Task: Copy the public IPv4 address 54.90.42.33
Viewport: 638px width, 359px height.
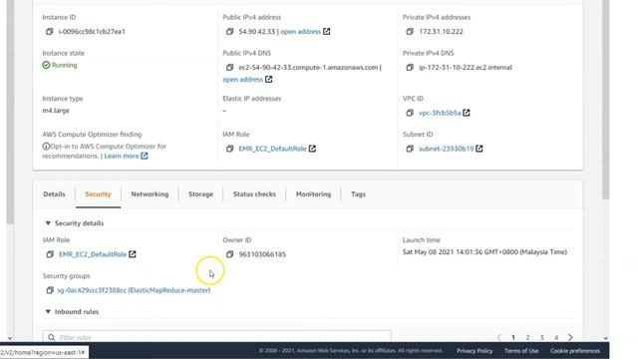Action: point(230,31)
